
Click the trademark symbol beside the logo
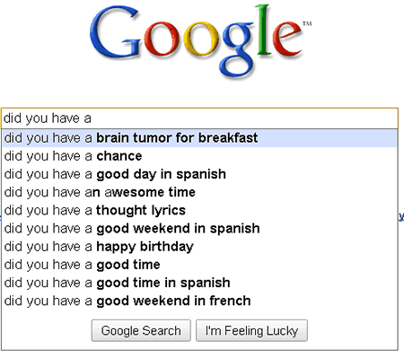click(307, 23)
